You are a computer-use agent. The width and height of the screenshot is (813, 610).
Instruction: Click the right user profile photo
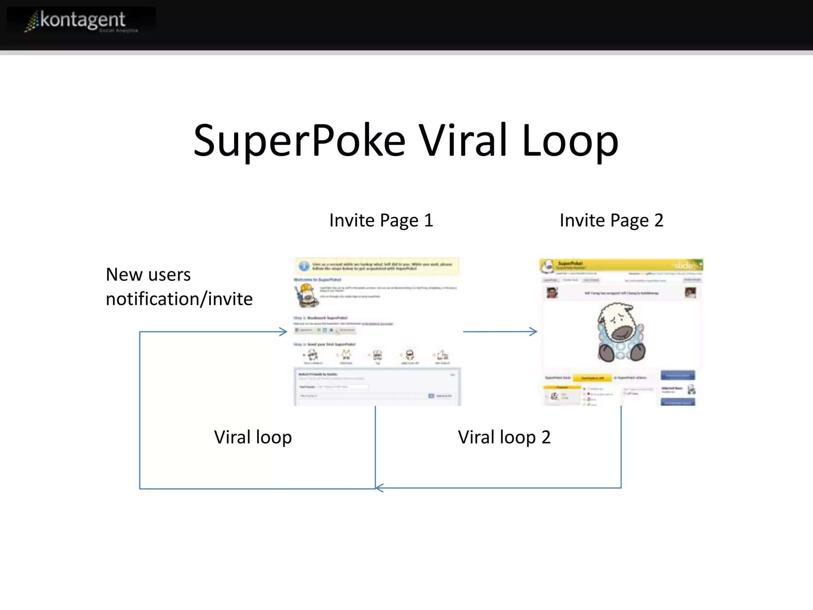coord(690,293)
